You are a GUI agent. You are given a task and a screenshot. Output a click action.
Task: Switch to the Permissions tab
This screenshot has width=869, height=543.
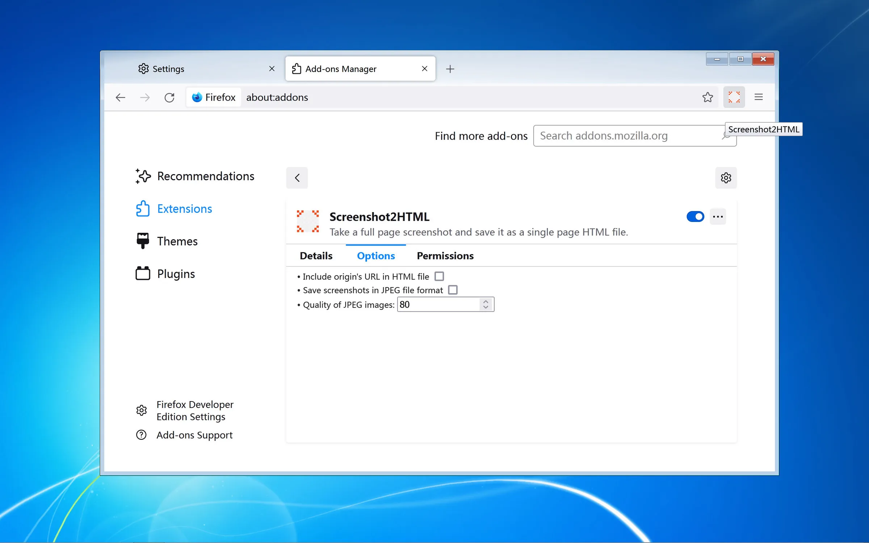(445, 256)
